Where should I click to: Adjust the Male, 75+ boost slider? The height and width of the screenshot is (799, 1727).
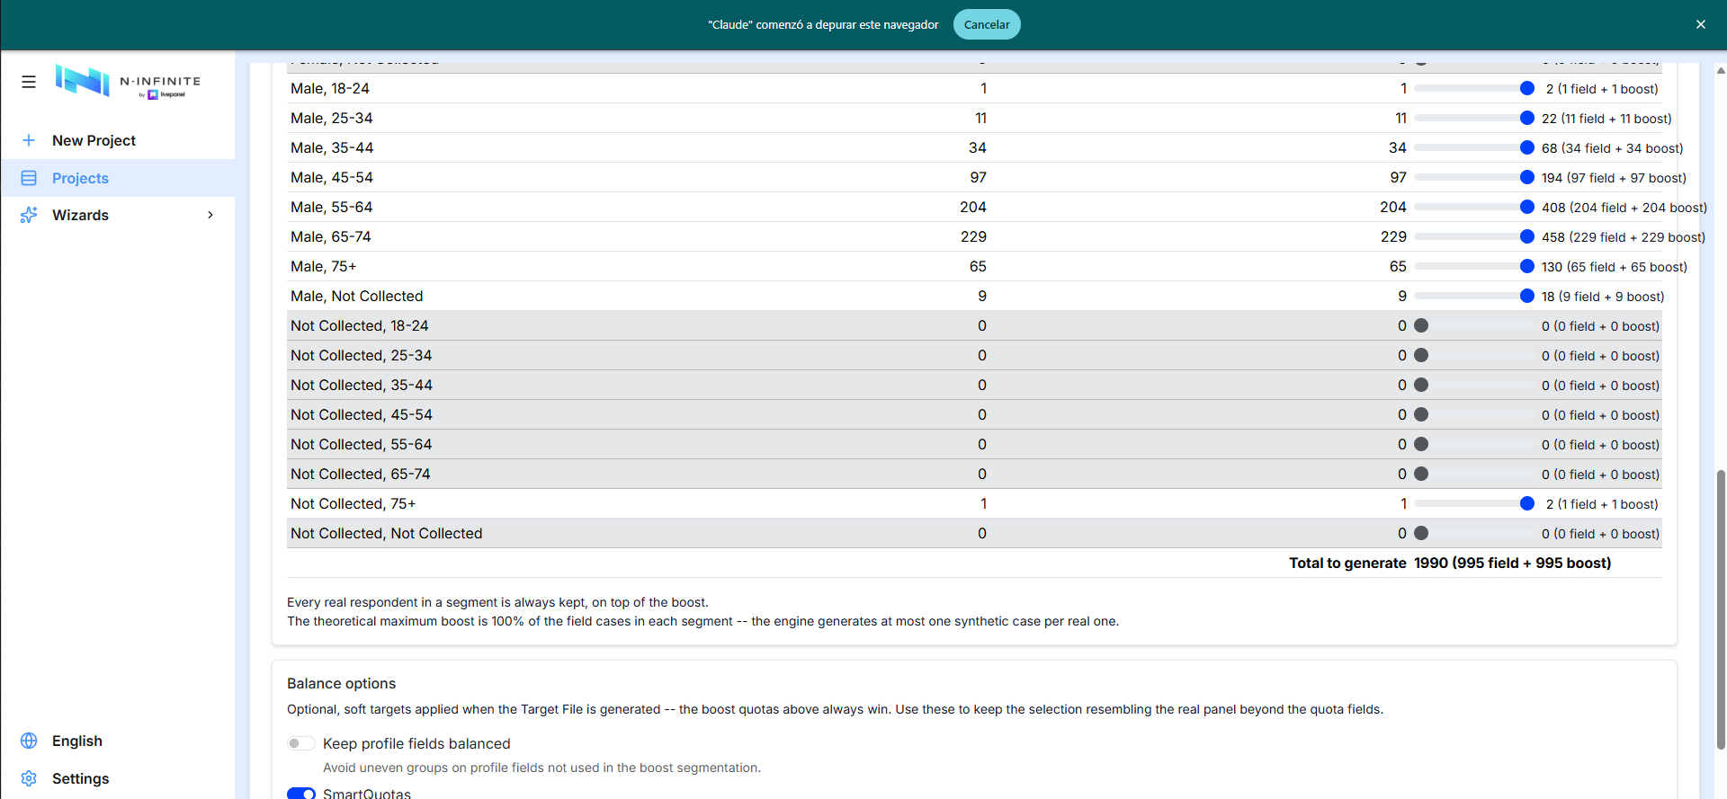(x=1473, y=266)
